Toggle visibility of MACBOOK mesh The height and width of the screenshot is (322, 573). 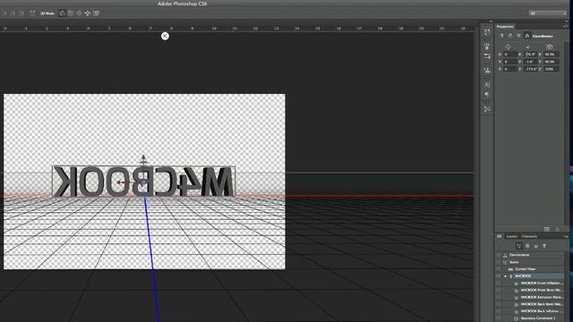click(x=498, y=276)
